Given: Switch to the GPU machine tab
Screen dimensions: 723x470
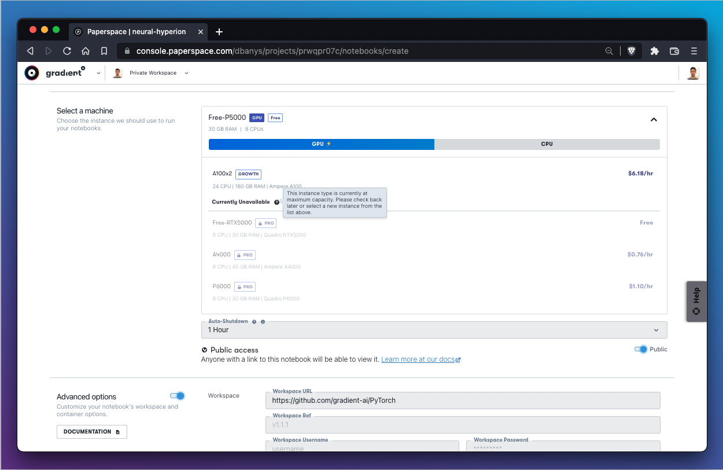Looking at the screenshot, I should pos(322,144).
